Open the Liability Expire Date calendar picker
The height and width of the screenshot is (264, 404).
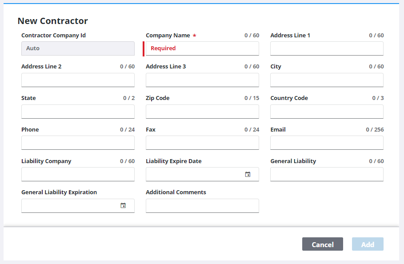pyautogui.click(x=248, y=174)
